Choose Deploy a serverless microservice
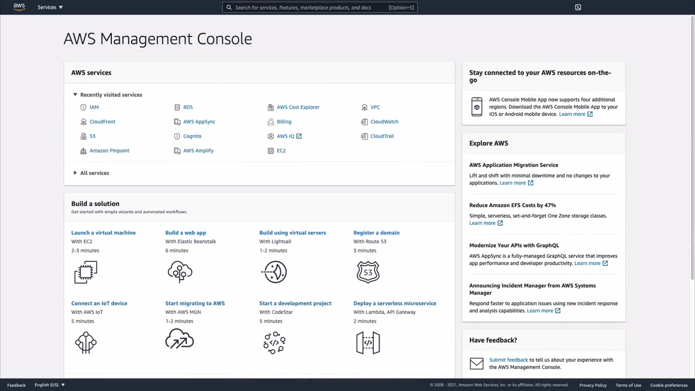 pyautogui.click(x=395, y=304)
